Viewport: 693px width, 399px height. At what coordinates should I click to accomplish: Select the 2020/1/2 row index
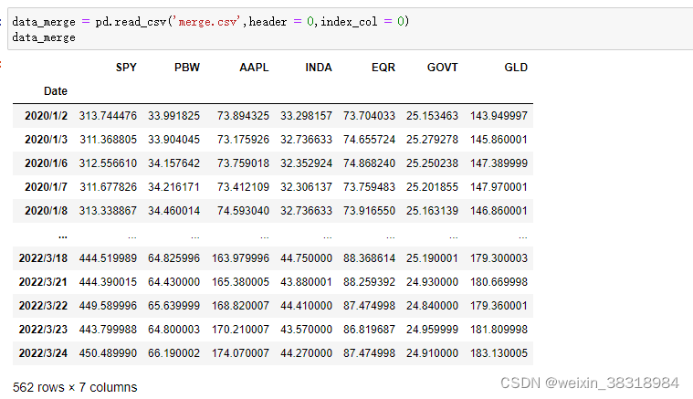(x=46, y=116)
